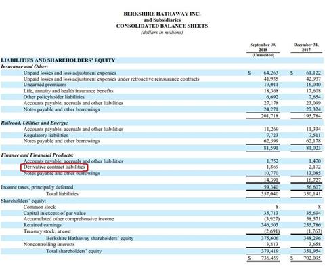
Task: Select the 'September 30, 2018' column header
Action: point(263,47)
